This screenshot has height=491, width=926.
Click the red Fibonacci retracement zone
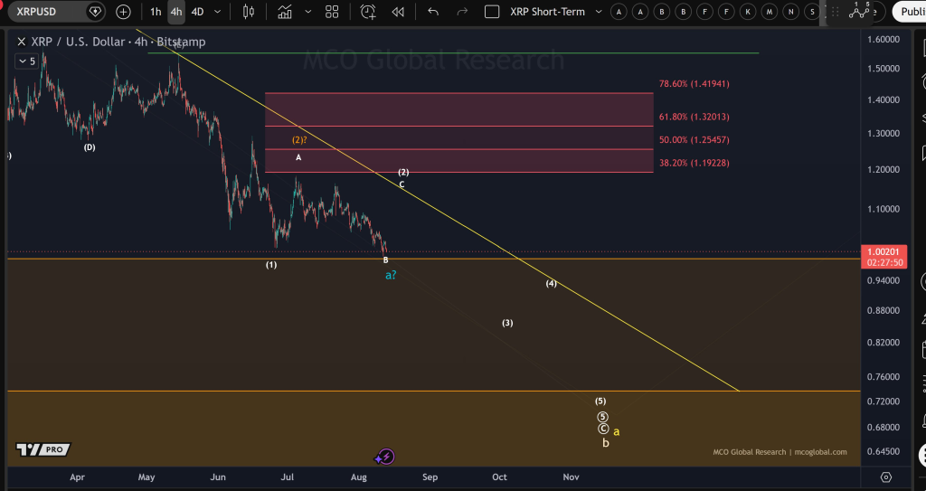tap(458, 132)
